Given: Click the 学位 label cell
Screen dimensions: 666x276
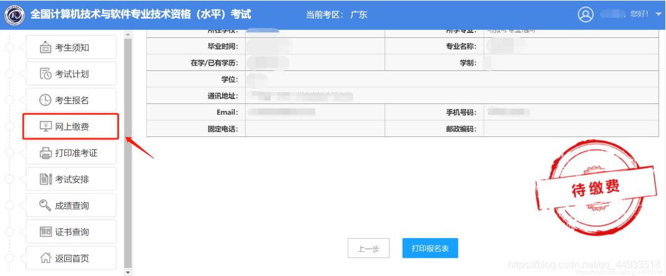Looking at the screenshot, I should tap(196, 79).
